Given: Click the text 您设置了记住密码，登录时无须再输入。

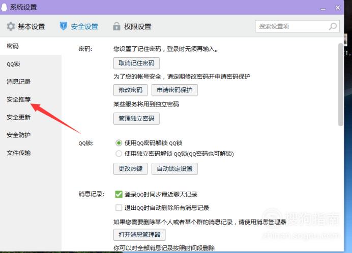Looking at the screenshot, I should point(166,49).
